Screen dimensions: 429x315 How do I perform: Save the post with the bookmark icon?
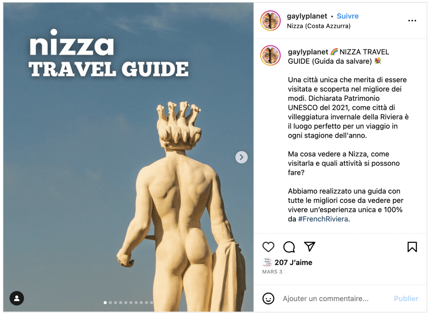point(412,247)
